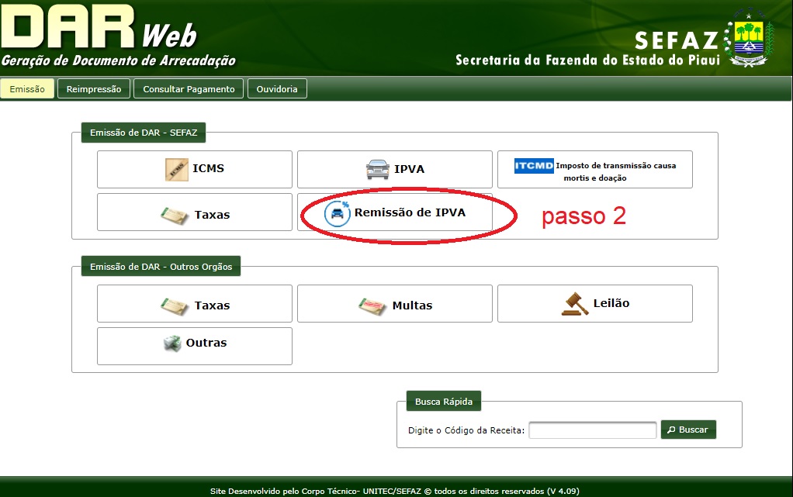Select the Outras cash stack icon
The width and height of the screenshot is (793, 497).
(171, 343)
